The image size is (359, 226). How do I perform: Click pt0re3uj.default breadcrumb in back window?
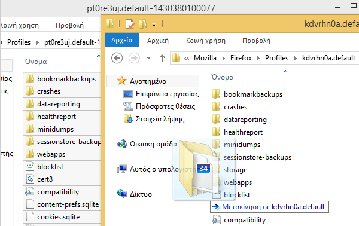tap(72, 42)
